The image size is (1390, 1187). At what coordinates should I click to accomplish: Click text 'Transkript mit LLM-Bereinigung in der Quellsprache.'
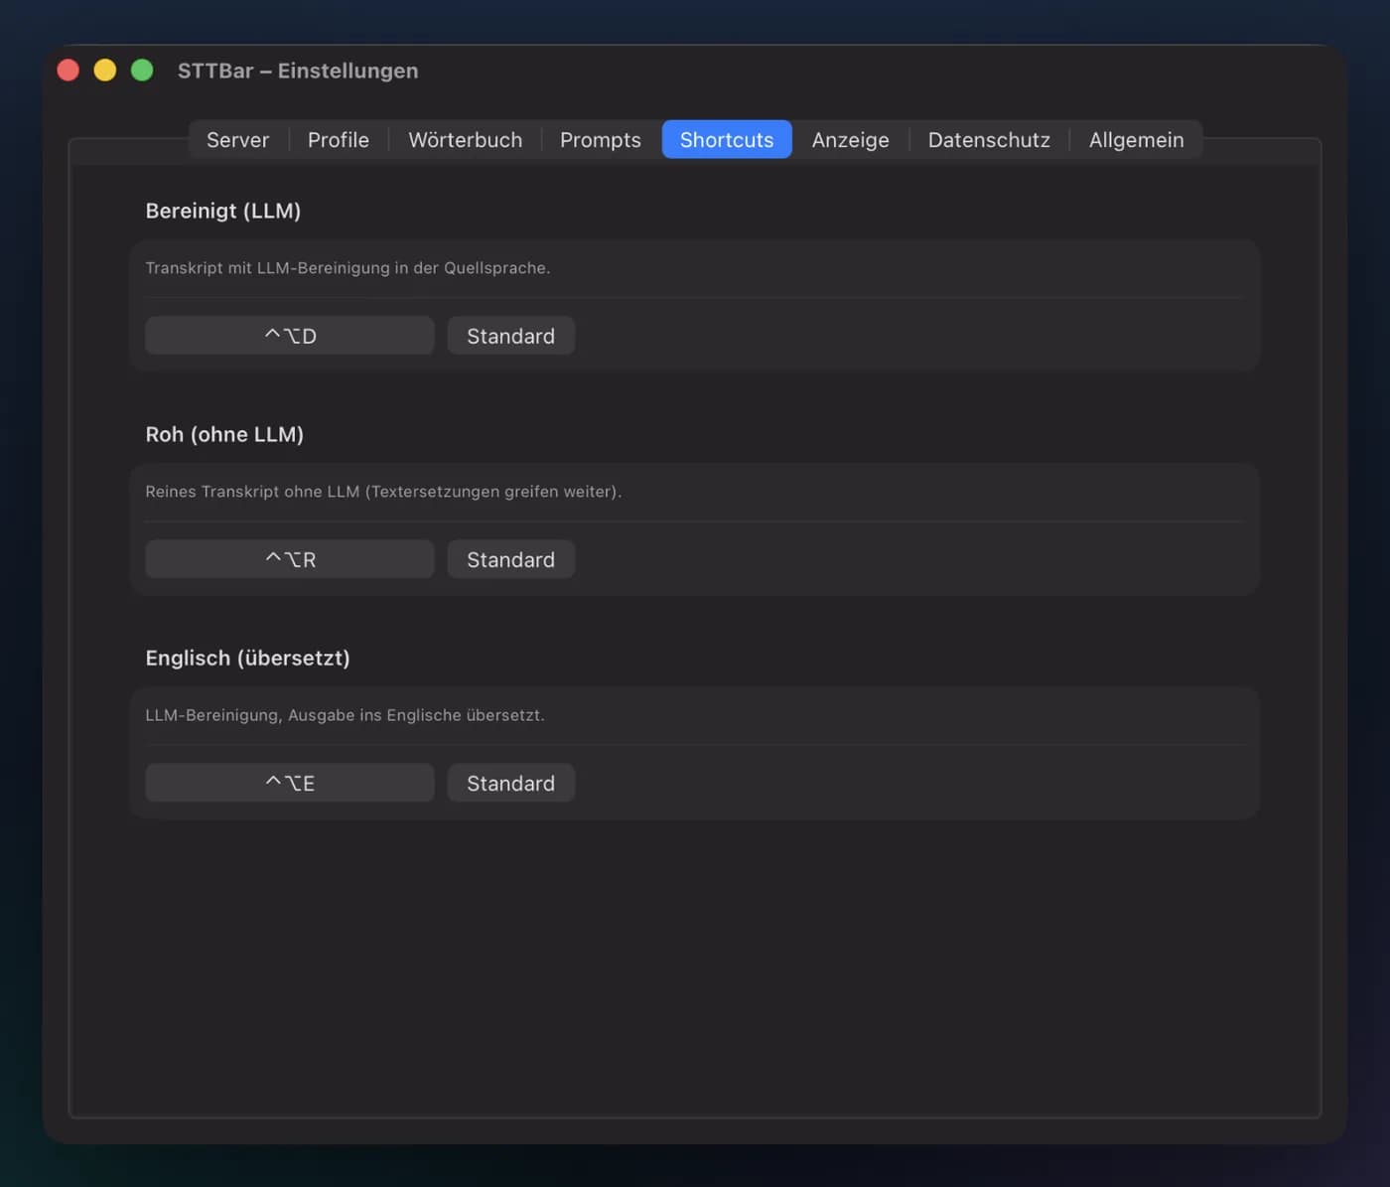click(347, 268)
